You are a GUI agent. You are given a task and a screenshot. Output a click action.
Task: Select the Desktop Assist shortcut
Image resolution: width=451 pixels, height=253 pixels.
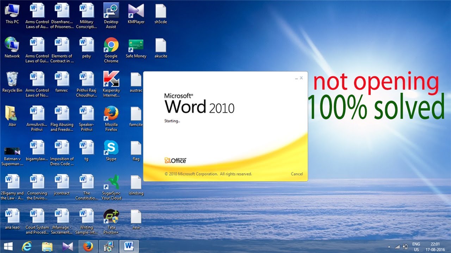click(x=111, y=16)
